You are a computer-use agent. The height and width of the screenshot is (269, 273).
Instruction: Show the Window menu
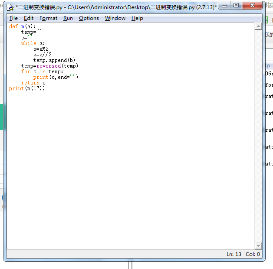tap(115, 18)
